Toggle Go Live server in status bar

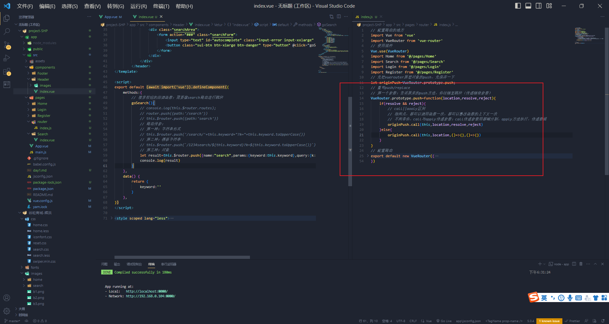[444, 321]
